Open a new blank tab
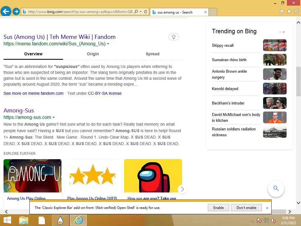This screenshot has height=226, width=301. click(x=213, y=12)
